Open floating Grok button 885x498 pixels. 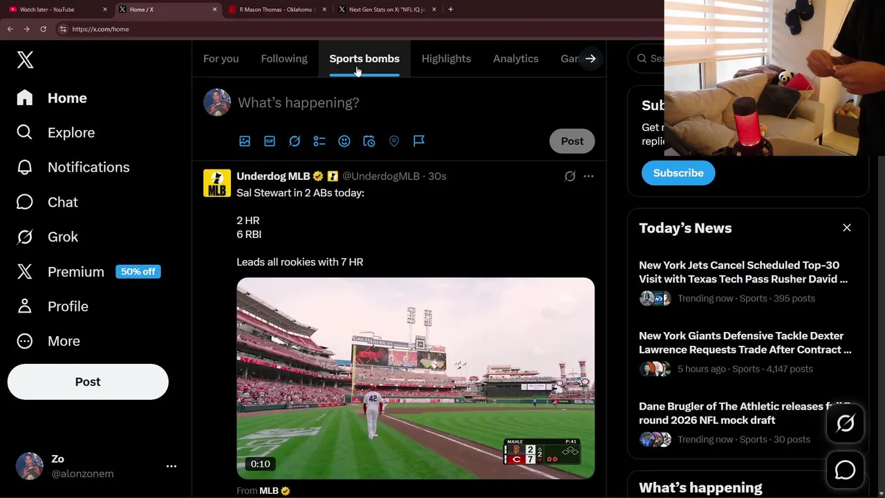click(x=845, y=423)
